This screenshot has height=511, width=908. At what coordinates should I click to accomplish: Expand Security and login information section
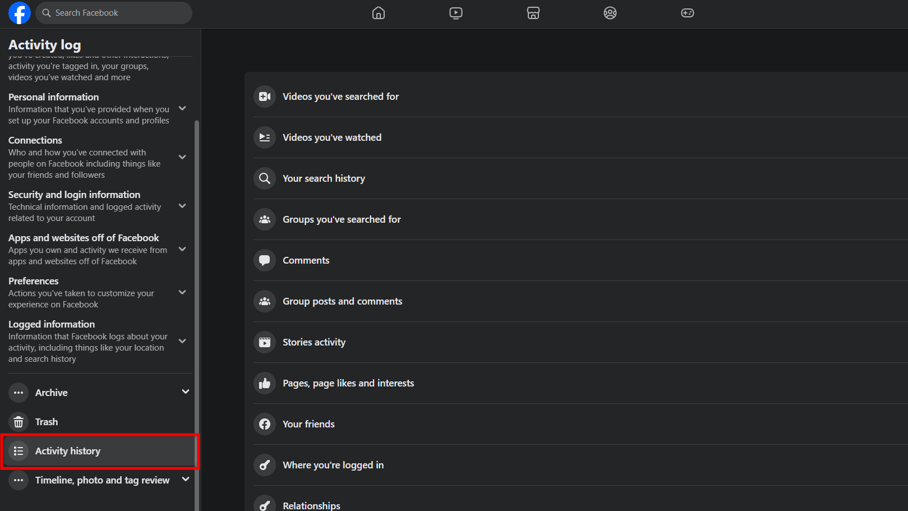tap(182, 206)
